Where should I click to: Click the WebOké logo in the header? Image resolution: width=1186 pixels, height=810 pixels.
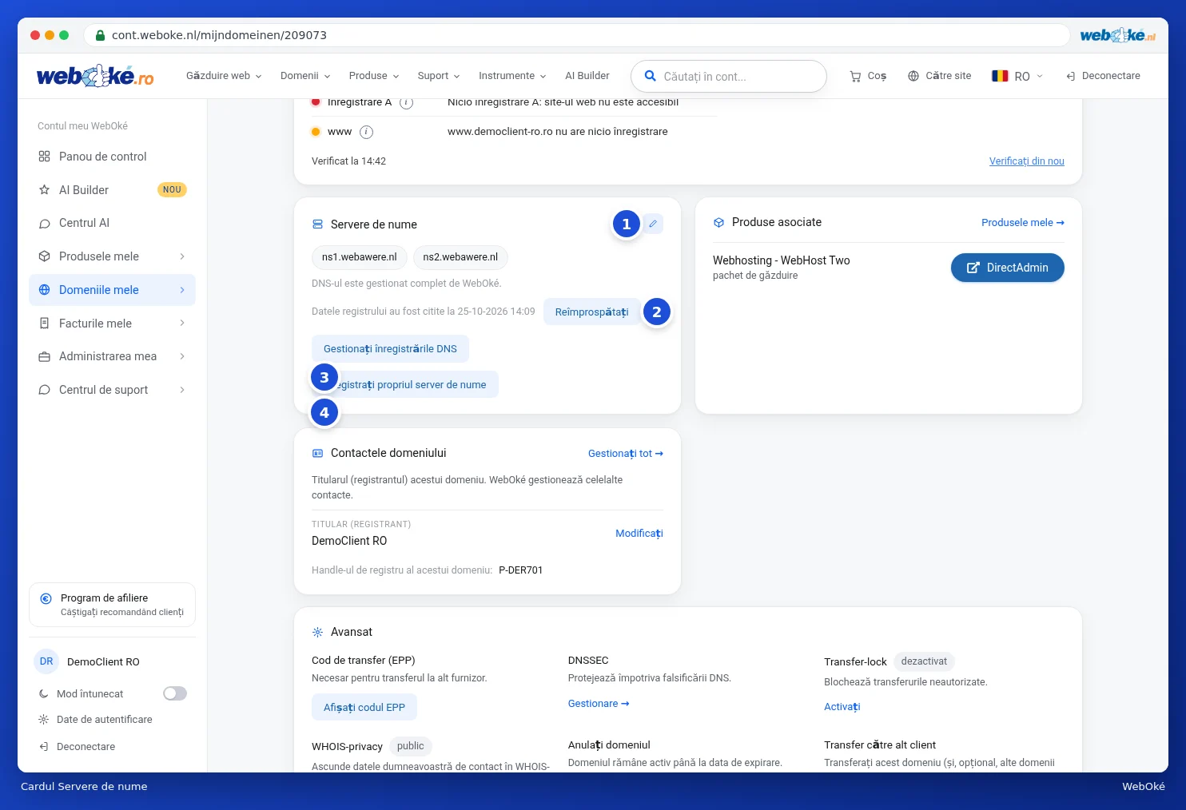click(95, 76)
